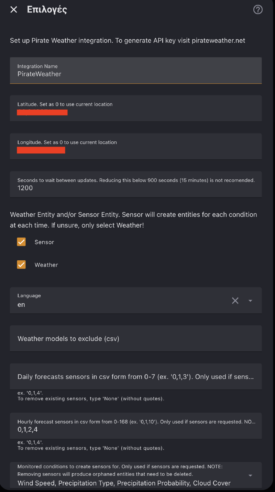This screenshot has width=275, height=492.
Task: Close the Επιλογές options dialog
Action: [13, 9]
